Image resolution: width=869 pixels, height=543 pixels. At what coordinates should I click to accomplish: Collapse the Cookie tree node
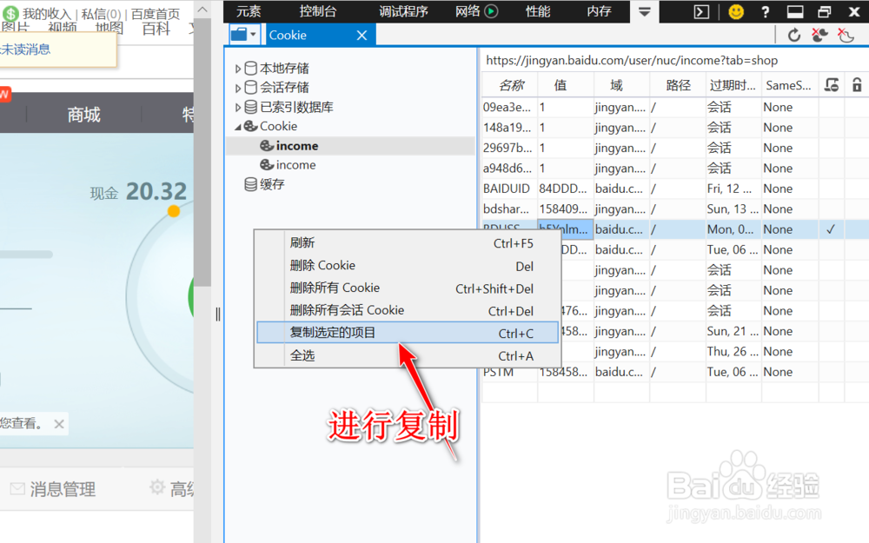coord(238,127)
